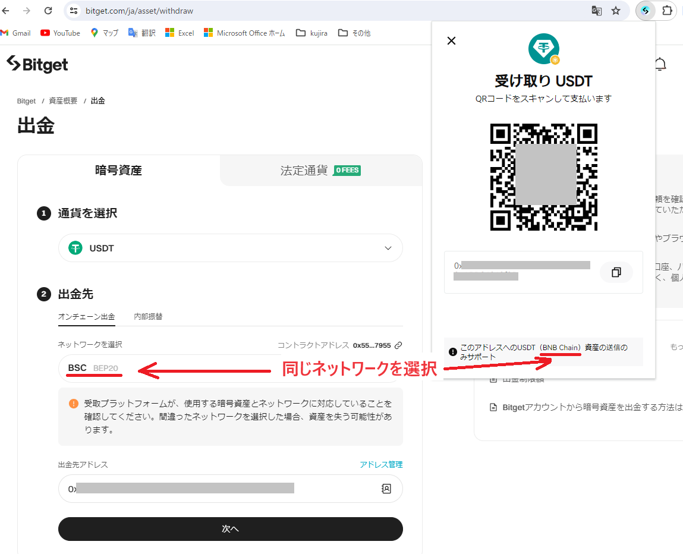683x554 pixels.
Task: Click the QR code image
Action: [x=543, y=177]
